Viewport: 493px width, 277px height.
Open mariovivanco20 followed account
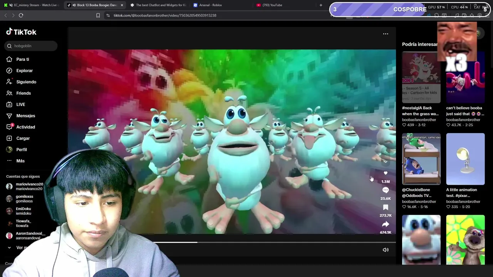(25, 187)
